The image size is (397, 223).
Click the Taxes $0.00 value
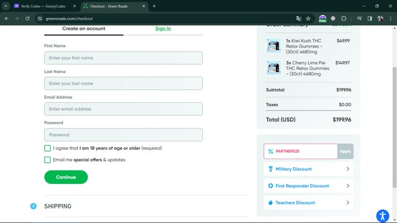click(345, 105)
